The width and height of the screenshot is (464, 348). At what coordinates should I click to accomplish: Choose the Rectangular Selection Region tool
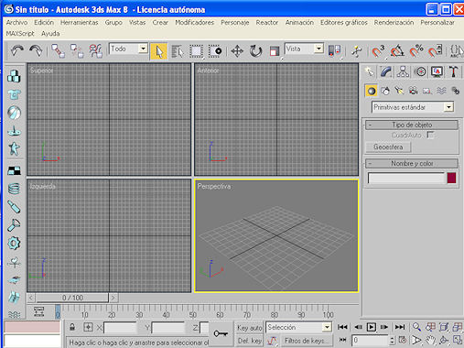pyautogui.click(x=196, y=51)
